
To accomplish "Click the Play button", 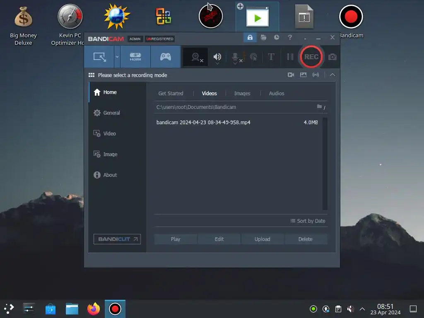I will tap(176, 239).
